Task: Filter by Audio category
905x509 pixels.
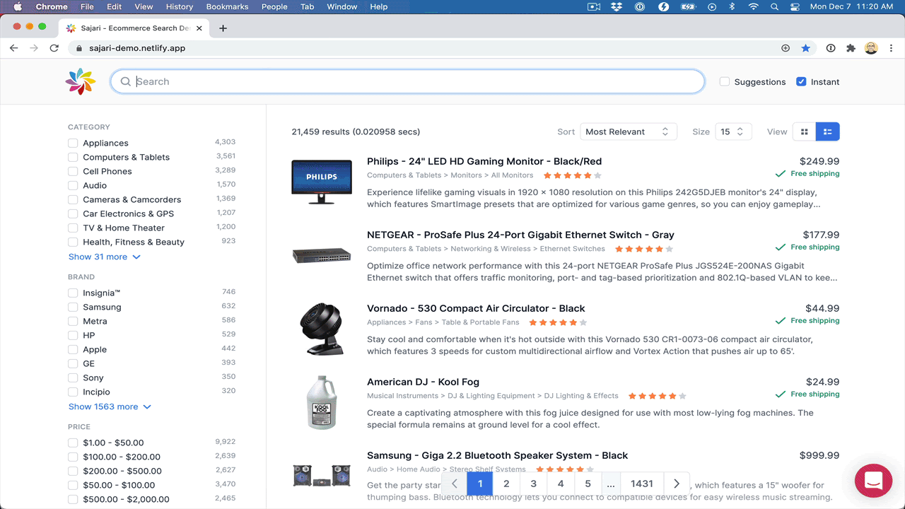Action: point(73,185)
